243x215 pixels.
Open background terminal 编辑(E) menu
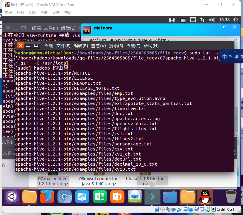[x=68, y=28]
